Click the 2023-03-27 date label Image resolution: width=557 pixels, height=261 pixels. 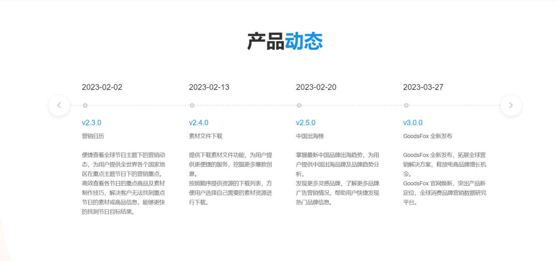(423, 87)
